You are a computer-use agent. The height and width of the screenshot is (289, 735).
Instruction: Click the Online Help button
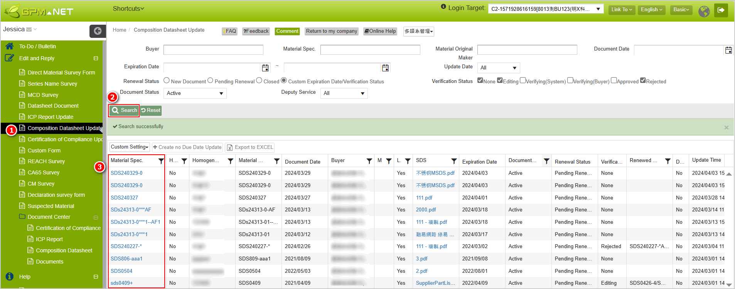click(x=380, y=31)
